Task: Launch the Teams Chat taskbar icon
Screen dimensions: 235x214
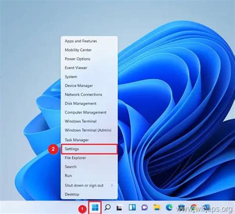Action: [144, 208]
